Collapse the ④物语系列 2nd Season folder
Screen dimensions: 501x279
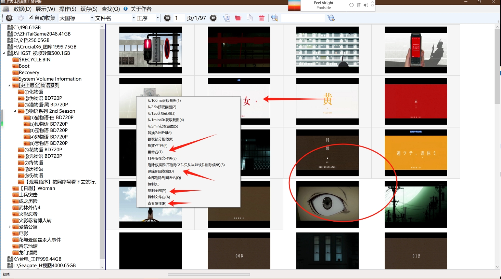click(15, 111)
